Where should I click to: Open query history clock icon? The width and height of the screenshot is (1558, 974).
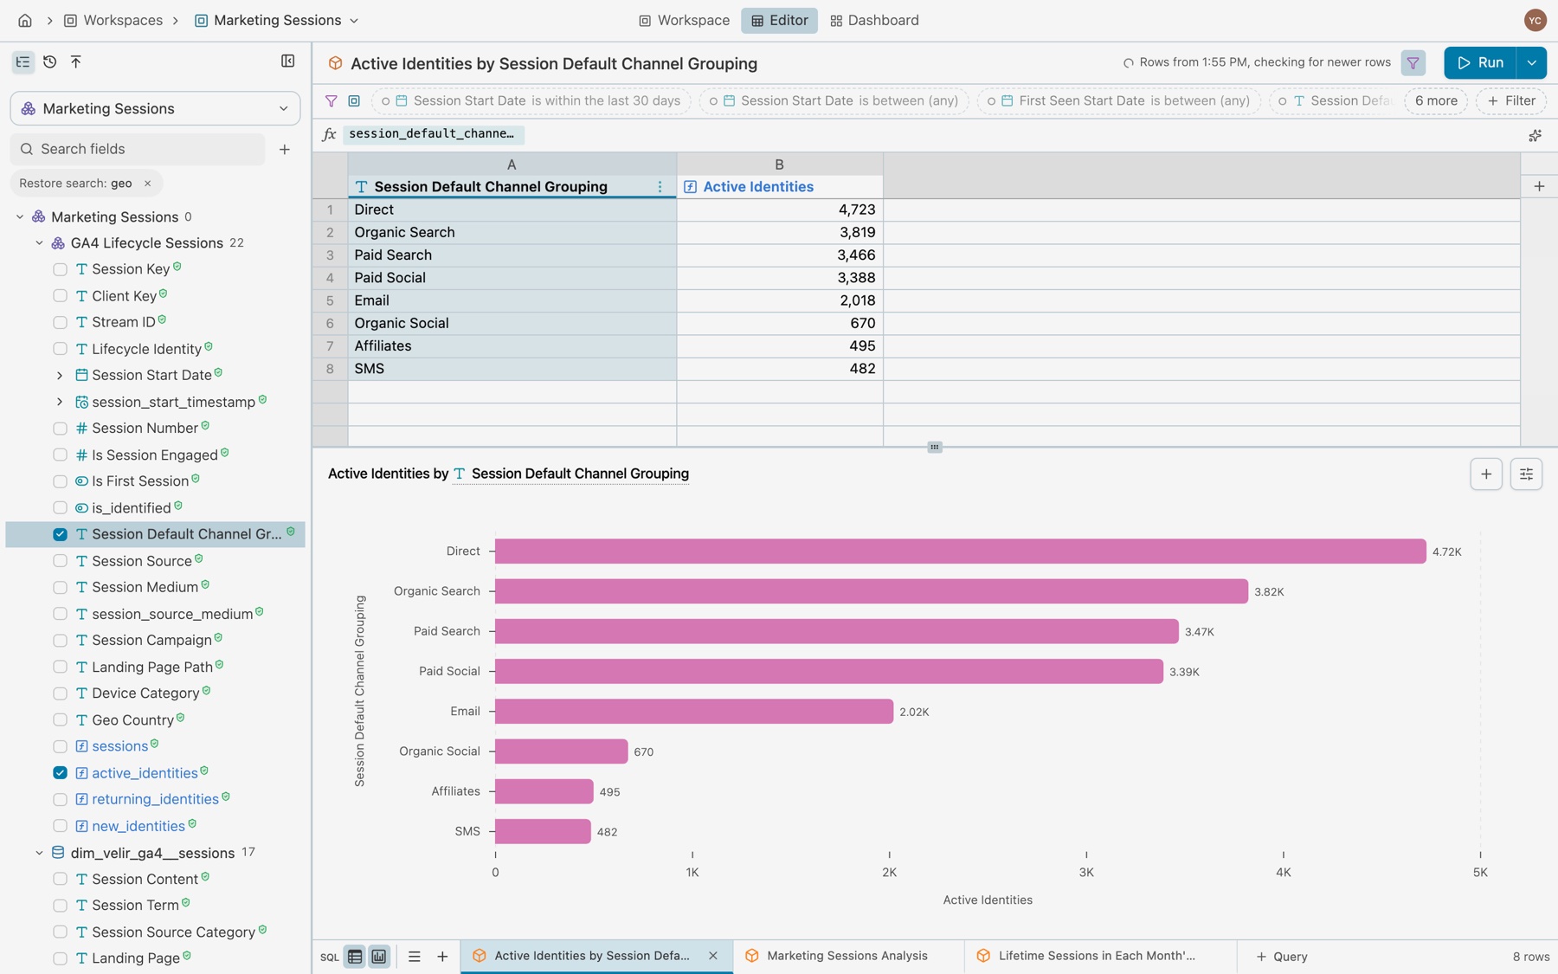pos(49,61)
